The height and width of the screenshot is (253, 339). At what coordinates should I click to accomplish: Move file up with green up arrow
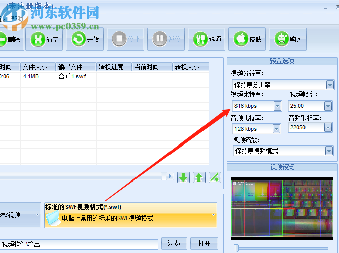(199, 177)
